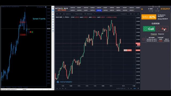The width and height of the screenshot is (171, 96).
Task: Decrease trade amount with minus button
Action: click(150, 11)
